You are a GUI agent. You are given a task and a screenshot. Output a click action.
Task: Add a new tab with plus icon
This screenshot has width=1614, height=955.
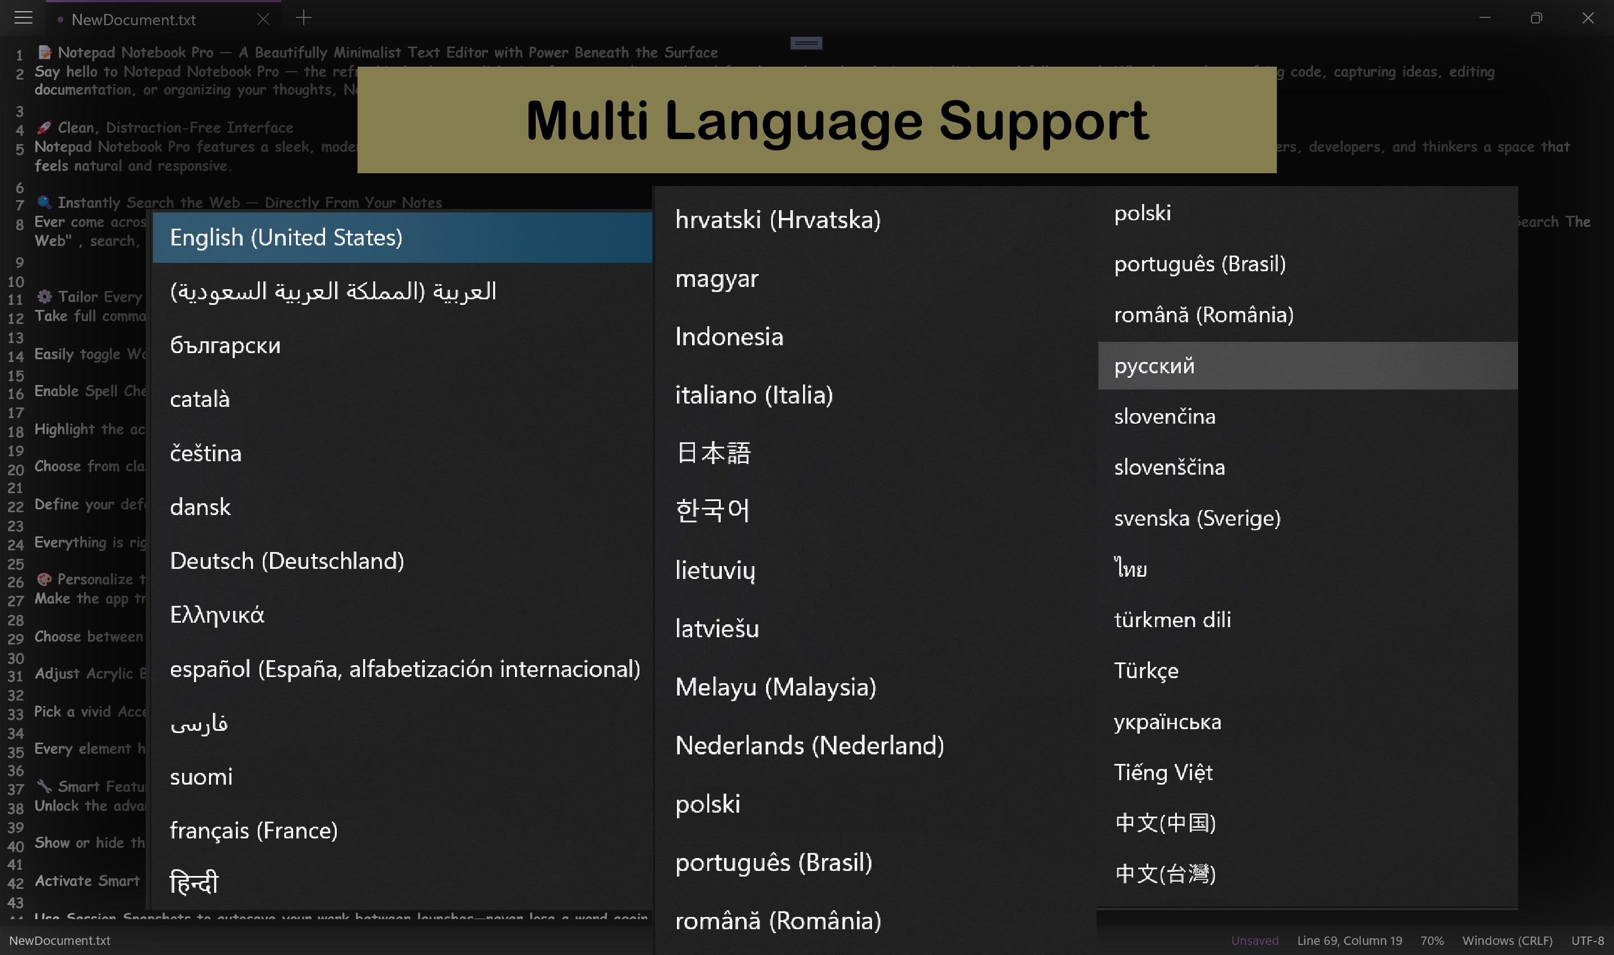(x=304, y=18)
